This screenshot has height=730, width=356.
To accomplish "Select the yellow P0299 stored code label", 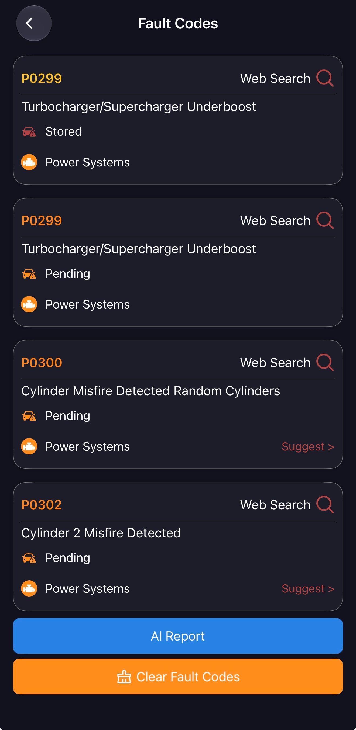I will (x=42, y=79).
